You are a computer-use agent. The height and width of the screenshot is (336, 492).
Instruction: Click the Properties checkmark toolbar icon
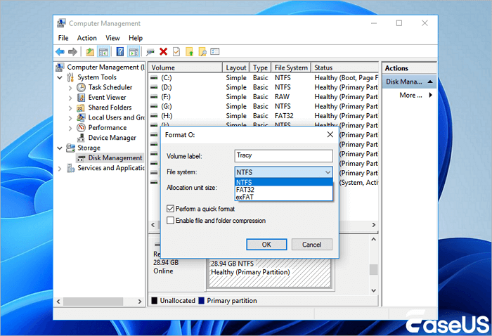point(176,51)
